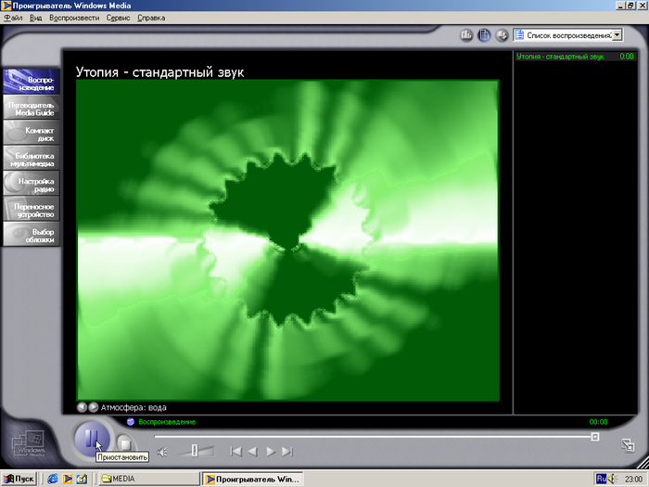Image resolution: width=649 pixels, height=487 pixels.
Task: Click the rewind arrow button
Action: 252,452
